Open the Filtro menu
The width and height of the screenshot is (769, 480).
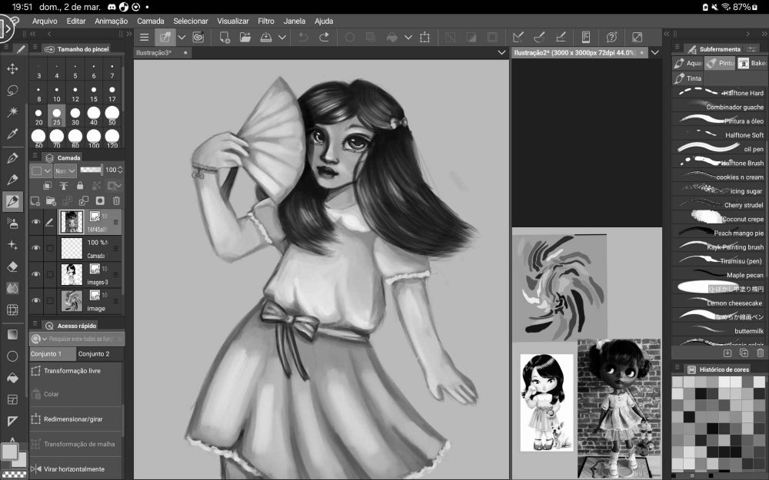pyautogui.click(x=266, y=21)
